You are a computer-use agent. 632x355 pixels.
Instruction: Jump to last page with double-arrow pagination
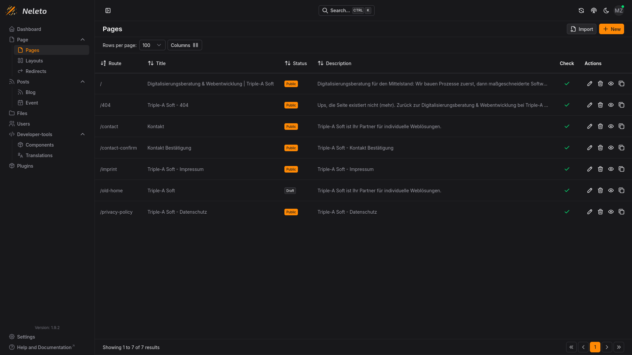(x=619, y=347)
